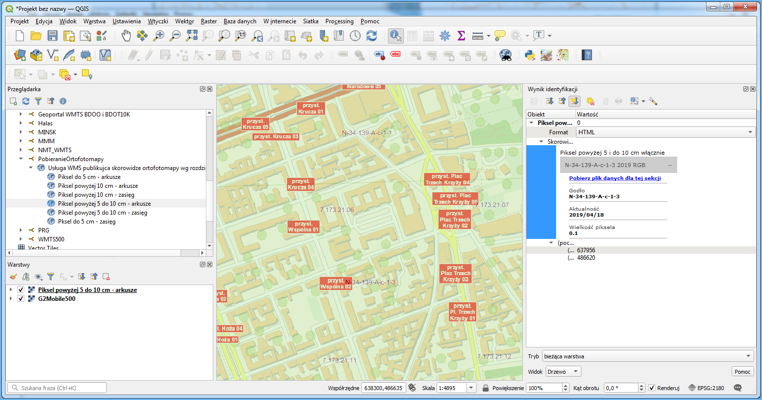Open the Raster menu

tap(209, 21)
